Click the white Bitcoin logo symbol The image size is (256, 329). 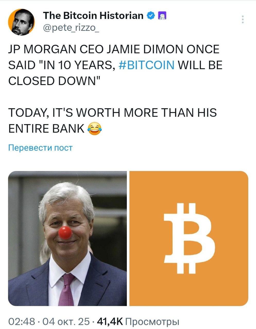189,238
